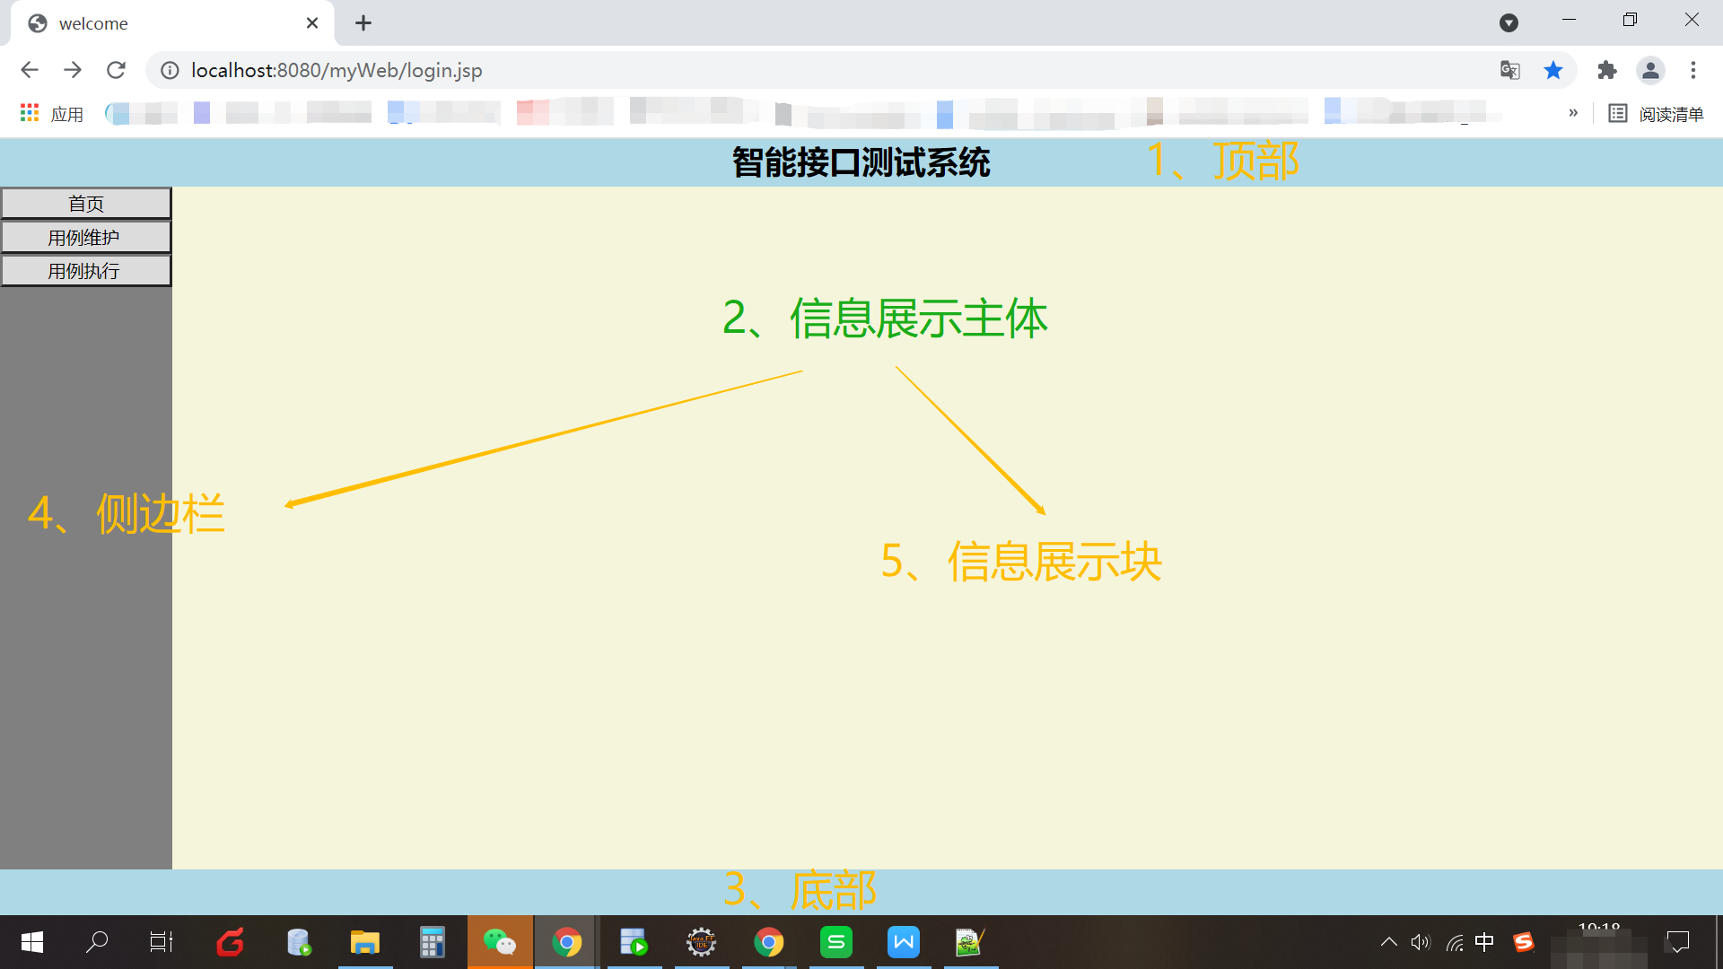Open the Calculator from the taskbar
The width and height of the screenshot is (1723, 969).
click(432, 942)
